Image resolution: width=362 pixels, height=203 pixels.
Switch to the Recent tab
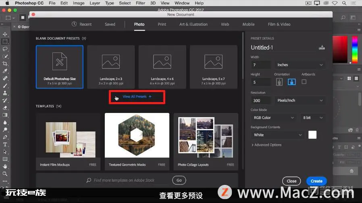[81, 24]
